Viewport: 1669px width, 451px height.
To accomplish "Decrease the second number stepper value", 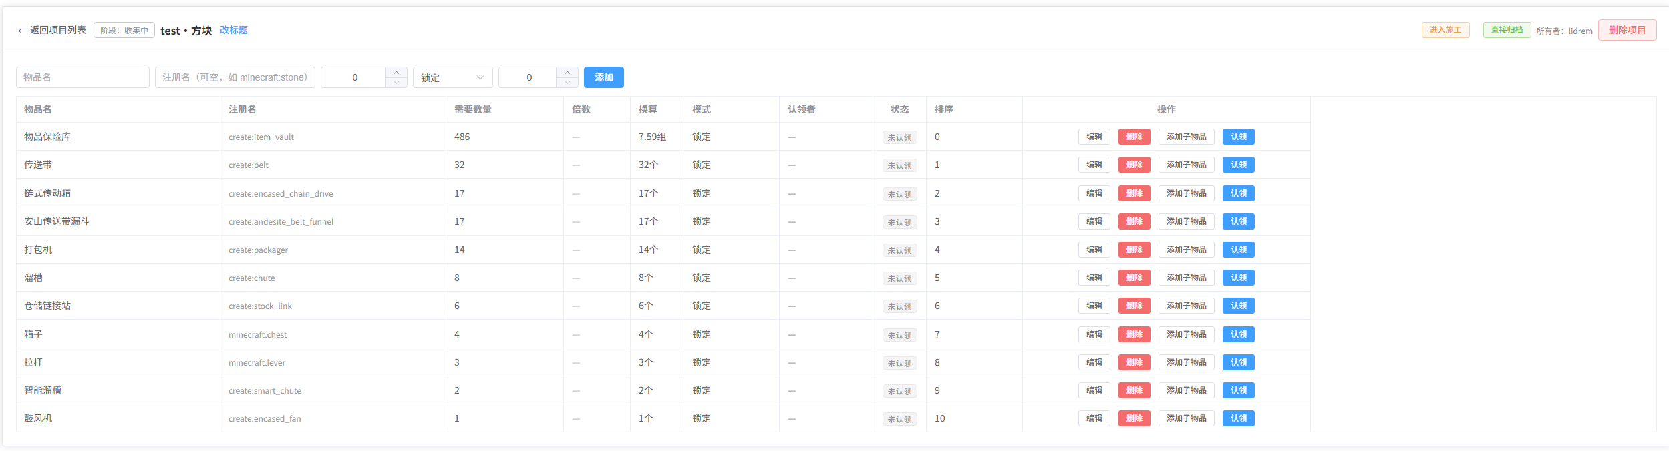I will (x=567, y=83).
